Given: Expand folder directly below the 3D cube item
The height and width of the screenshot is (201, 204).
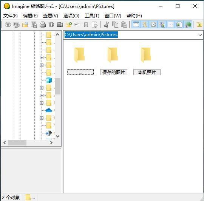Looking at the screenshot, I should coord(42,88).
